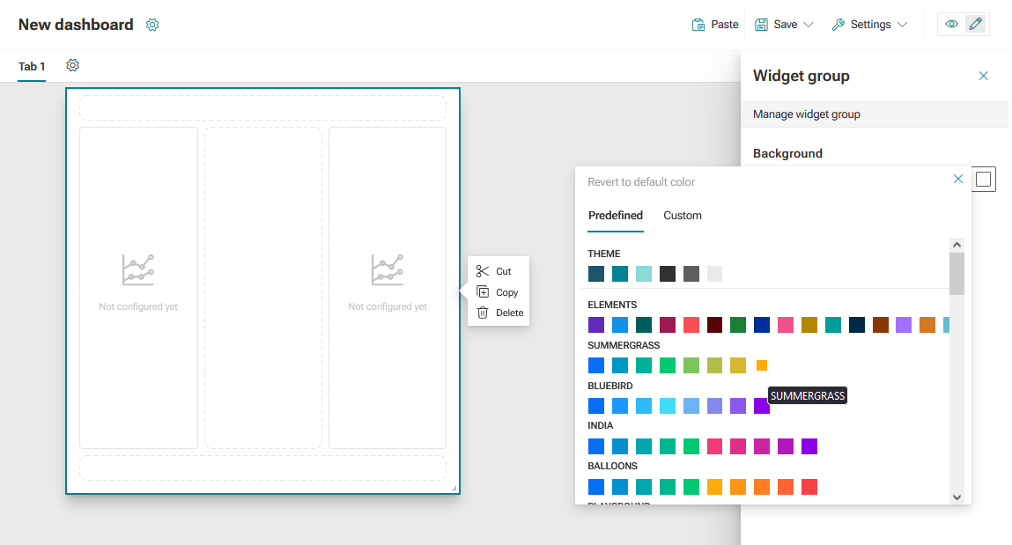Click the Background section heading

point(787,153)
